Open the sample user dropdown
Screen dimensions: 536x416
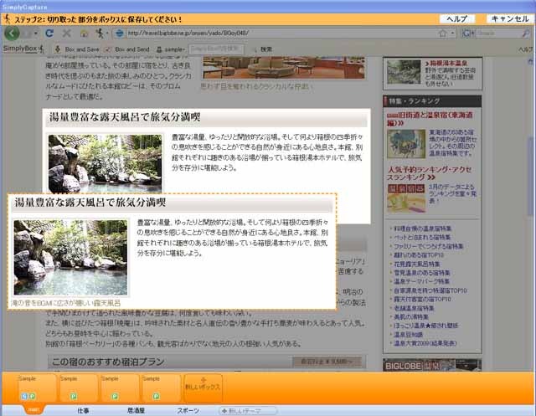point(170,49)
